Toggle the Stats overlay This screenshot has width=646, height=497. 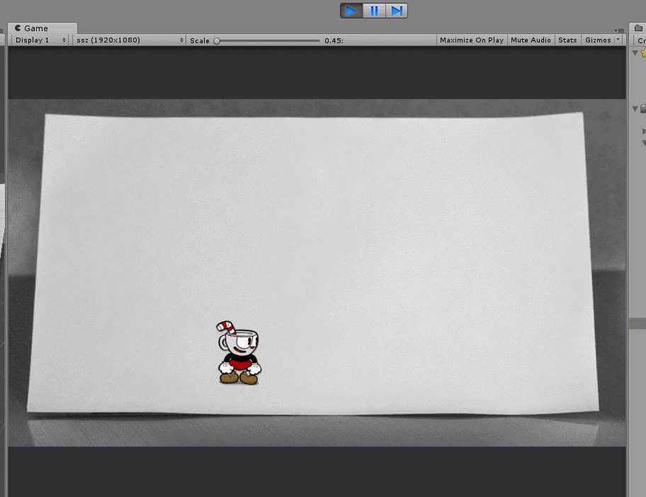pyautogui.click(x=567, y=40)
